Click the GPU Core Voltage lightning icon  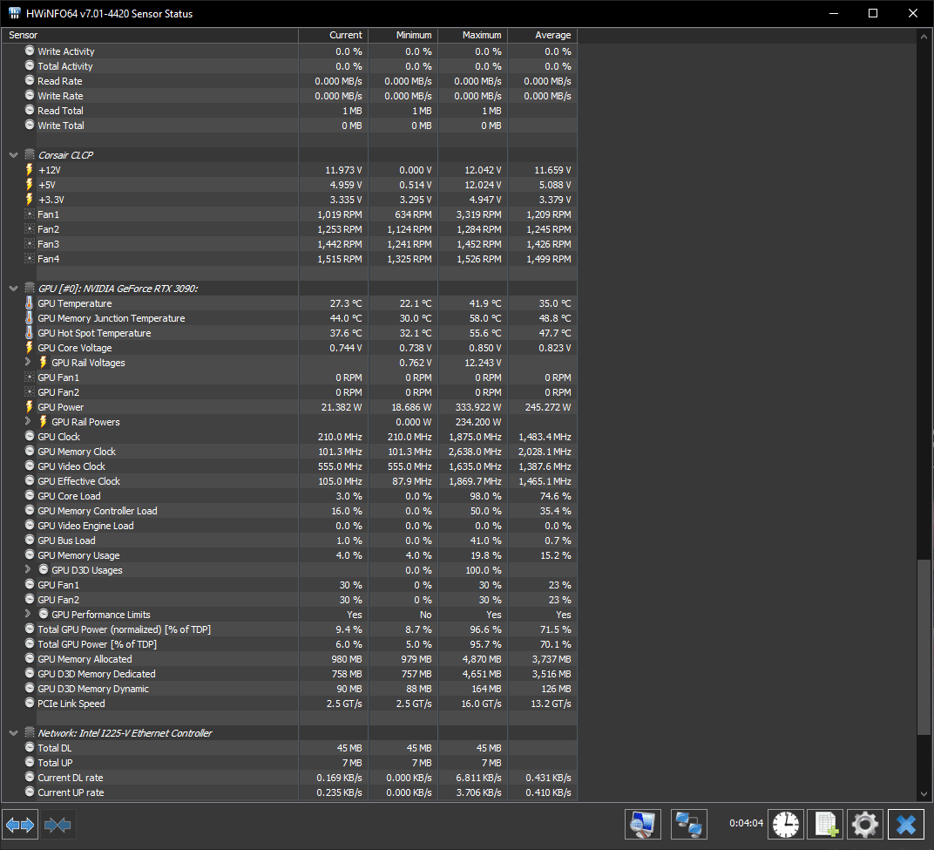tap(30, 348)
